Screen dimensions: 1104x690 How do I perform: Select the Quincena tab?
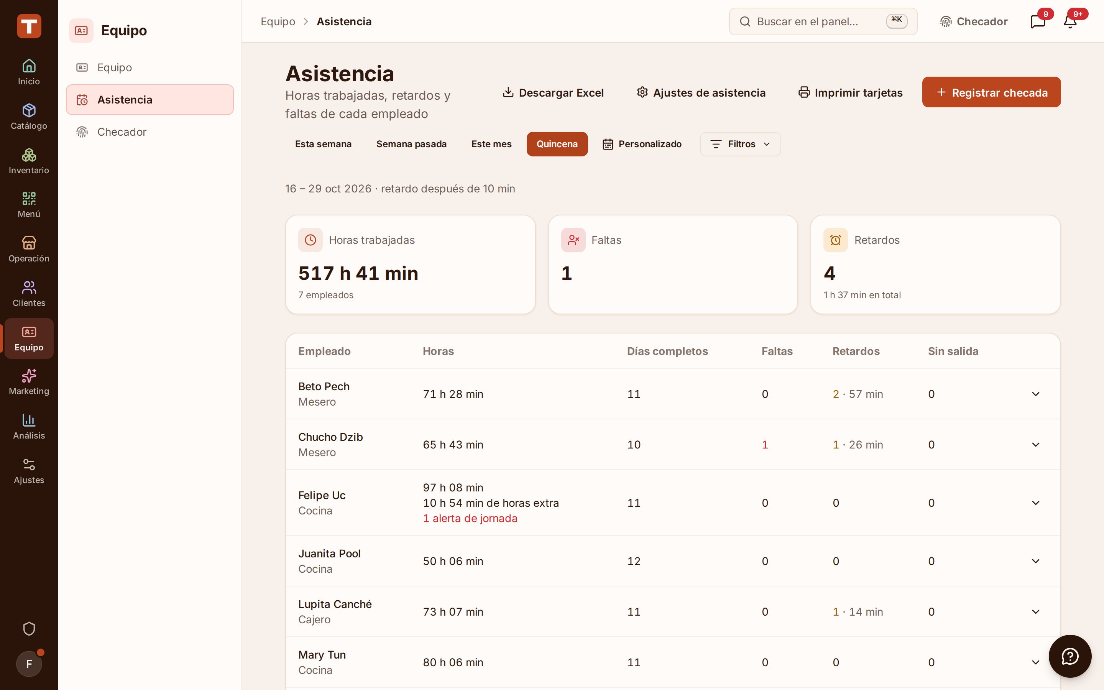557,144
